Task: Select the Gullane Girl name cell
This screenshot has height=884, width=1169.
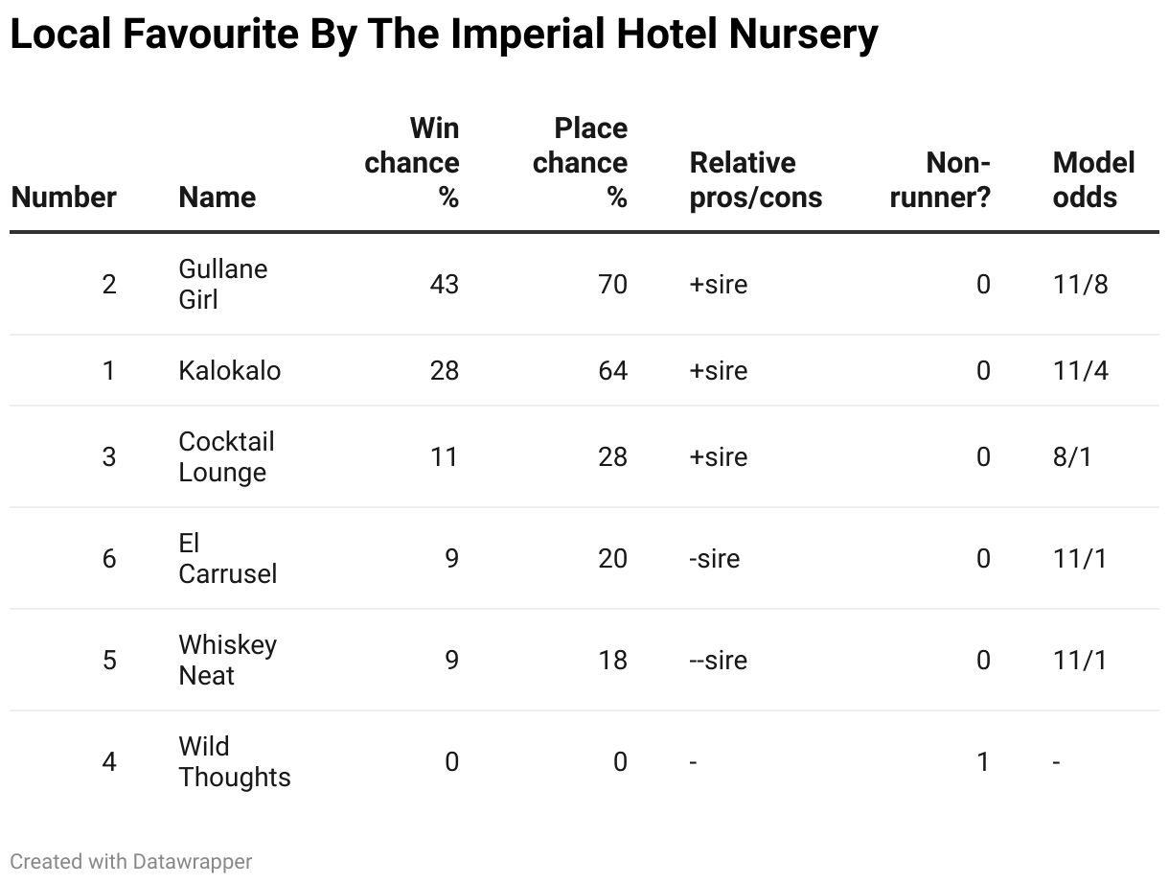Action: click(223, 284)
